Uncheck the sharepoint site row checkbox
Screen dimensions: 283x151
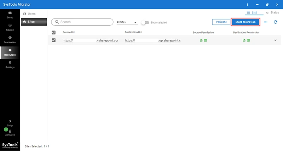54,40
